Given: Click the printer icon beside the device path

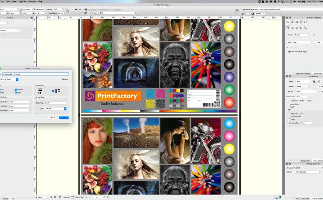Looking at the screenshot, I should point(85,9).
